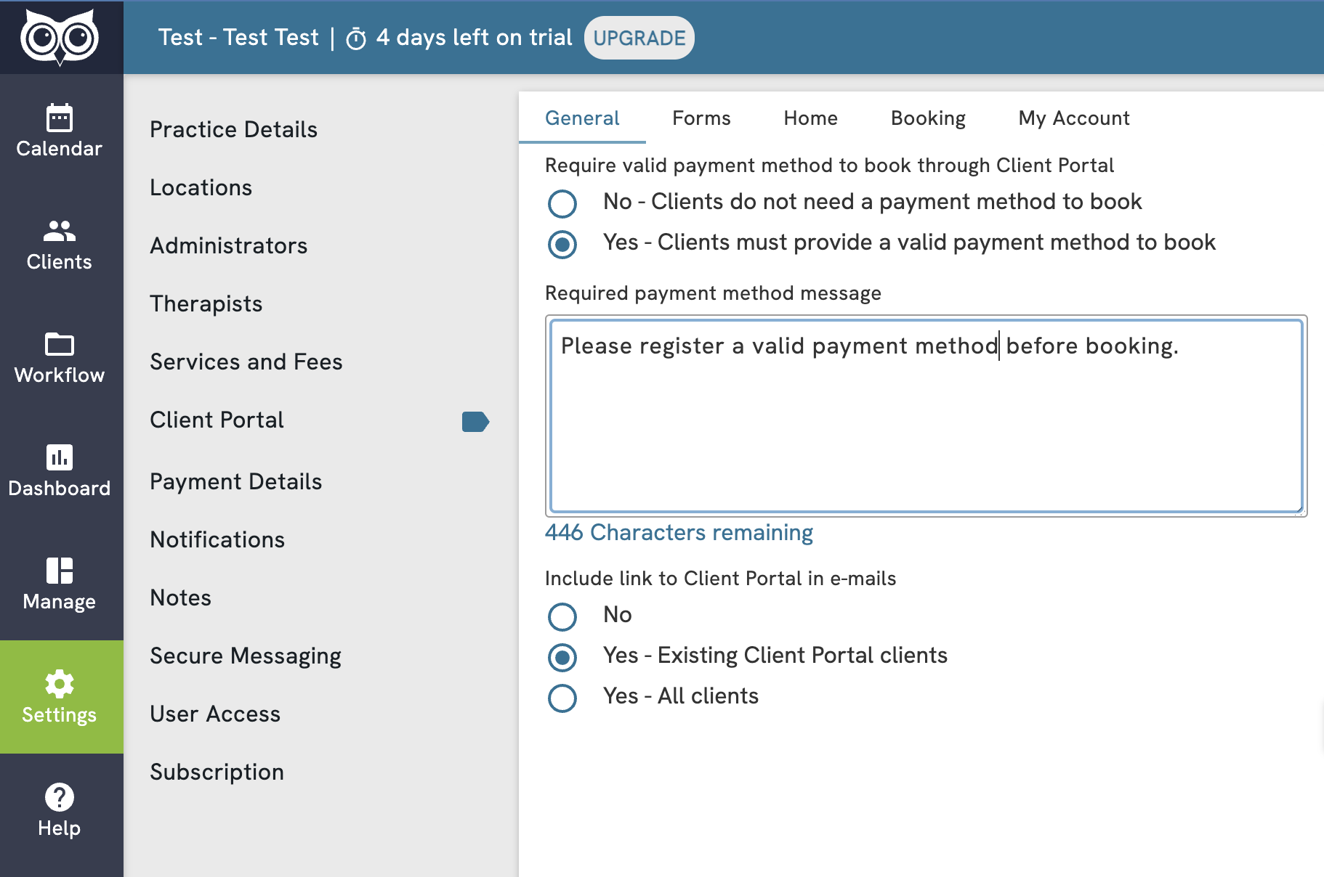
Task: Click the blue tag marker beside Client Portal
Action: tap(475, 421)
